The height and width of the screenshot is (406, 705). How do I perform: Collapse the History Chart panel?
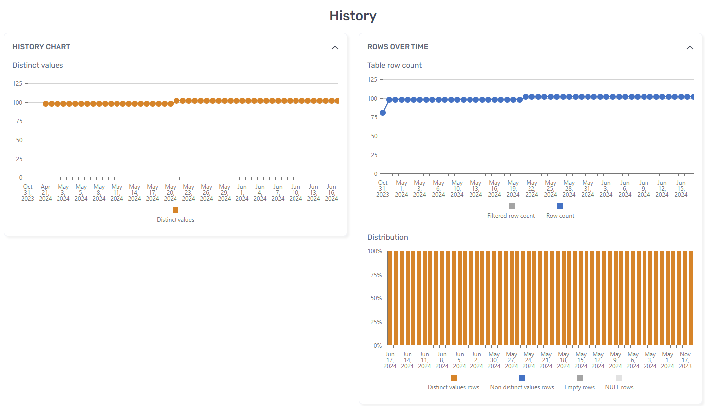335,47
